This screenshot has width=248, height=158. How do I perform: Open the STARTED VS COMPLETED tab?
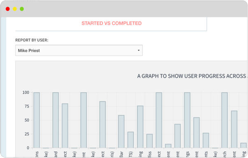[111, 23]
